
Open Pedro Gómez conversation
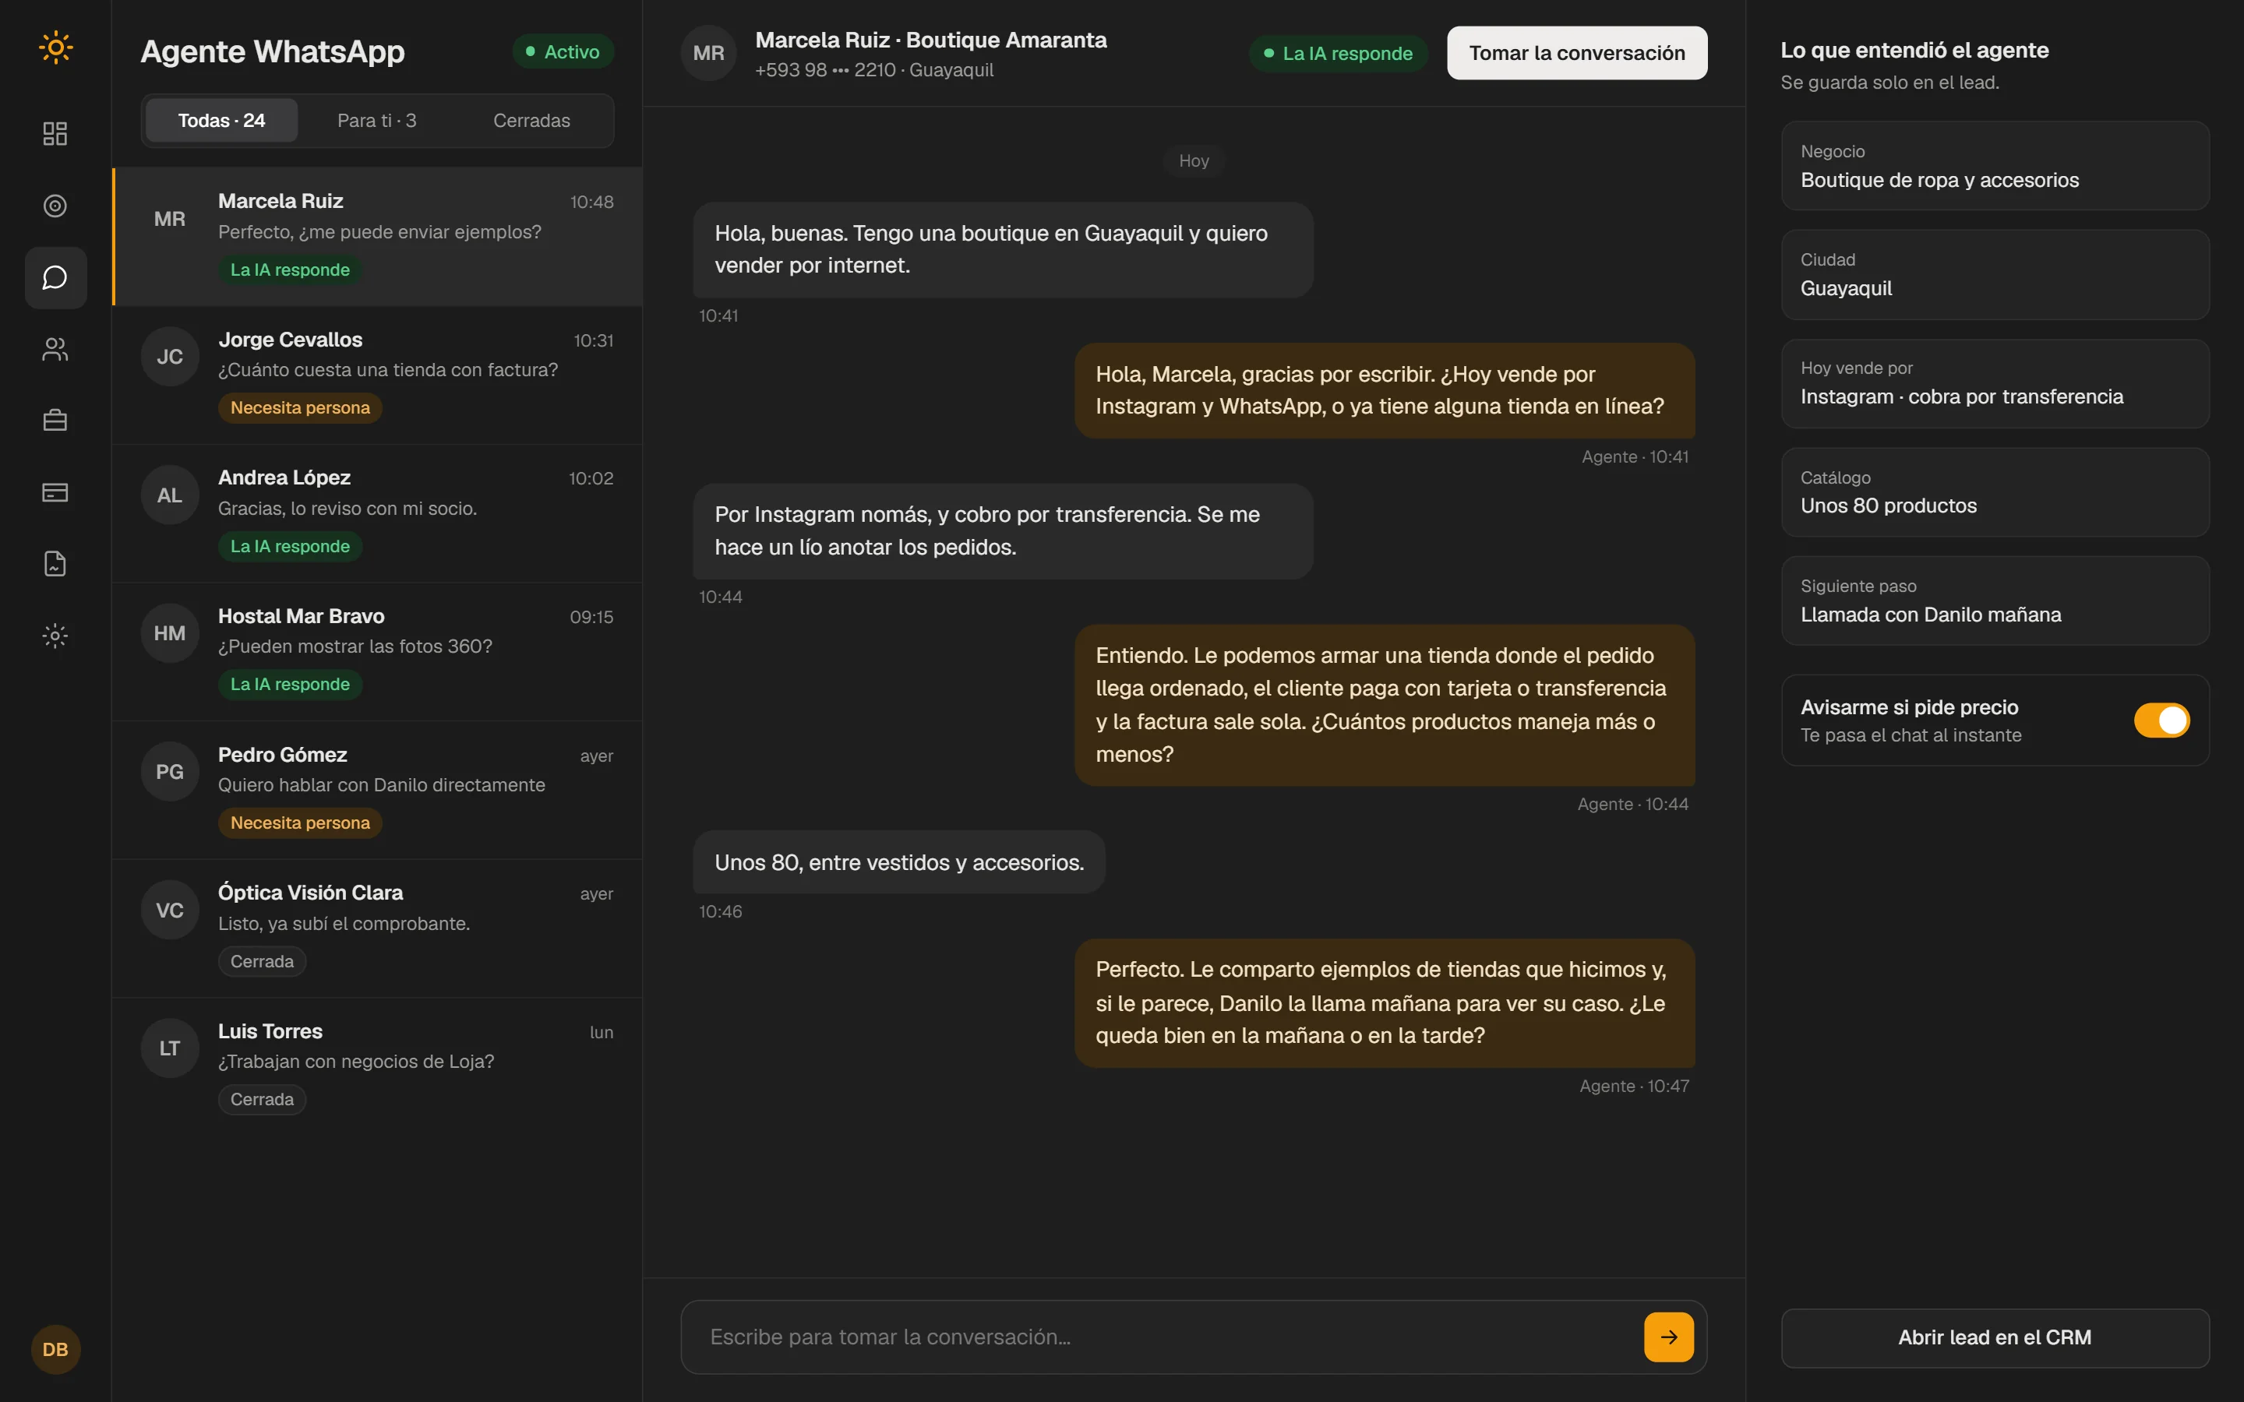pos(377,790)
